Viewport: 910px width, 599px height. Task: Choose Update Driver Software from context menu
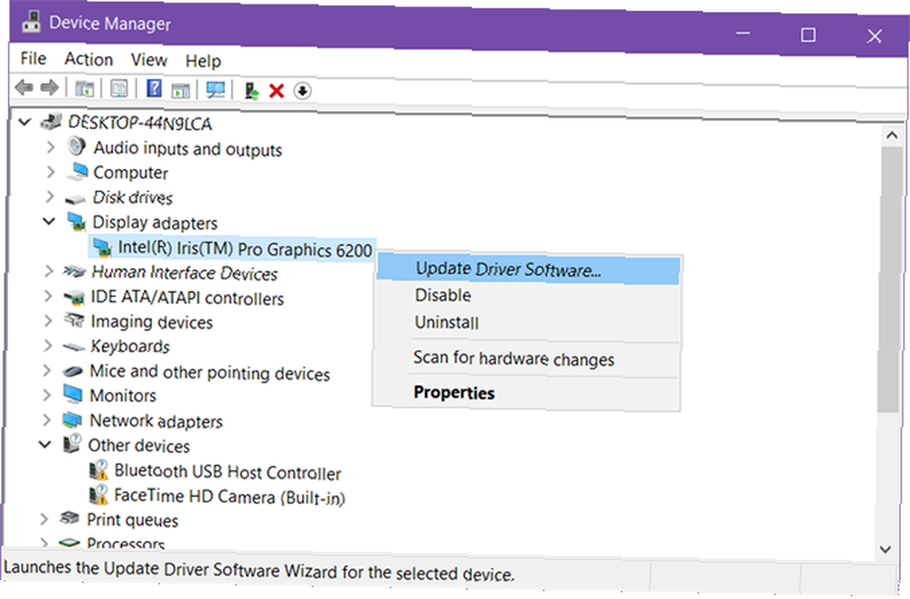click(528, 269)
